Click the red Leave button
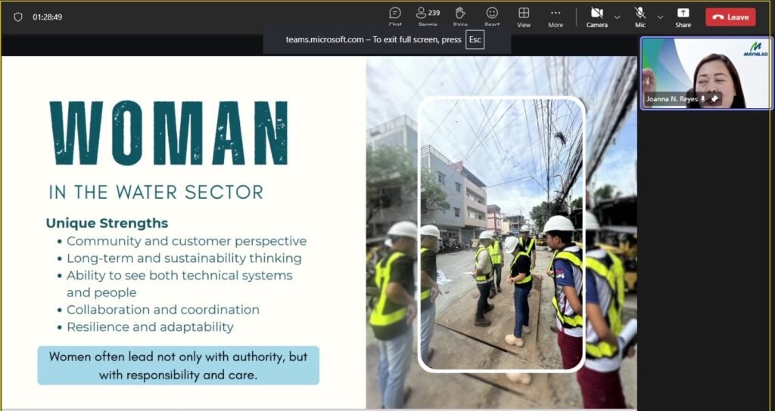 point(730,17)
